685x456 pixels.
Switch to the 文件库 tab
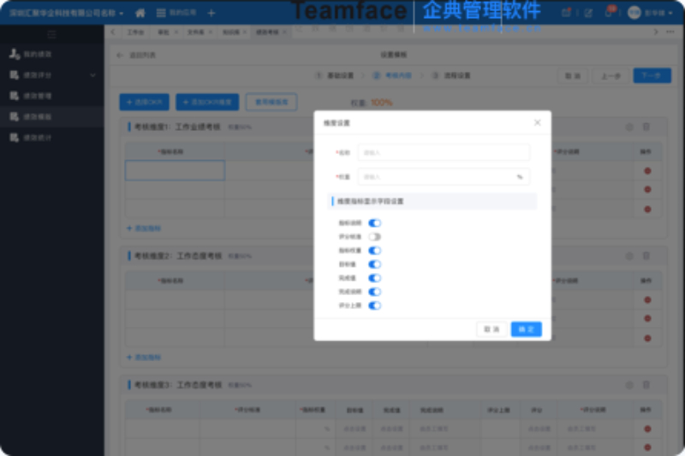pyautogui.click(x=195, y=33)
